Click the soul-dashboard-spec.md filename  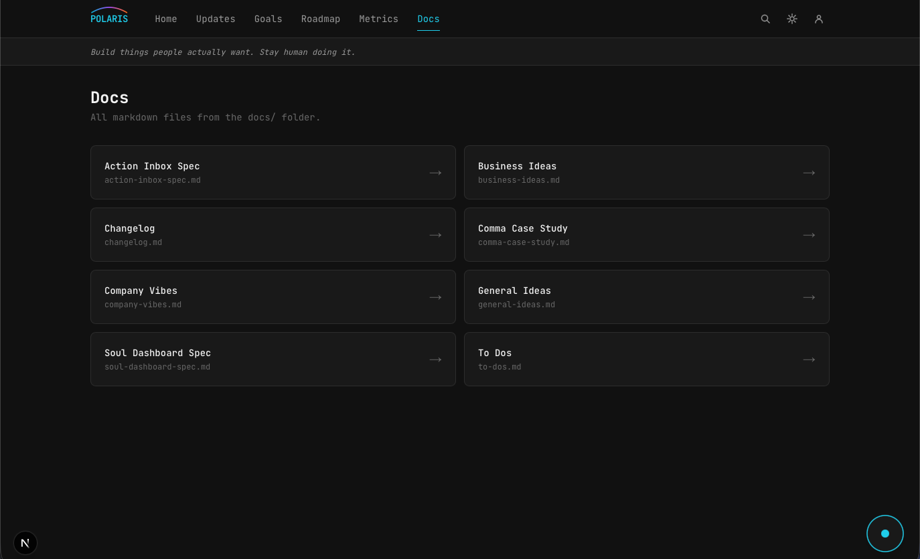pyautogui.click(x=157, y=367)
